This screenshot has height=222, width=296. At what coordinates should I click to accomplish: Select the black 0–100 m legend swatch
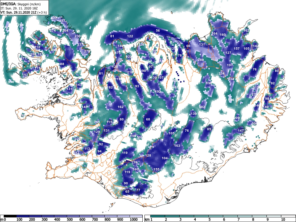(10, 216)
